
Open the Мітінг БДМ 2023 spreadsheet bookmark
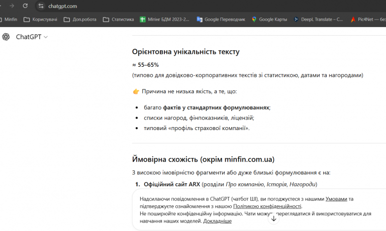click(x=164, y=20)
